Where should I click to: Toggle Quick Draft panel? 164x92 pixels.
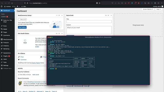point(111,15)
